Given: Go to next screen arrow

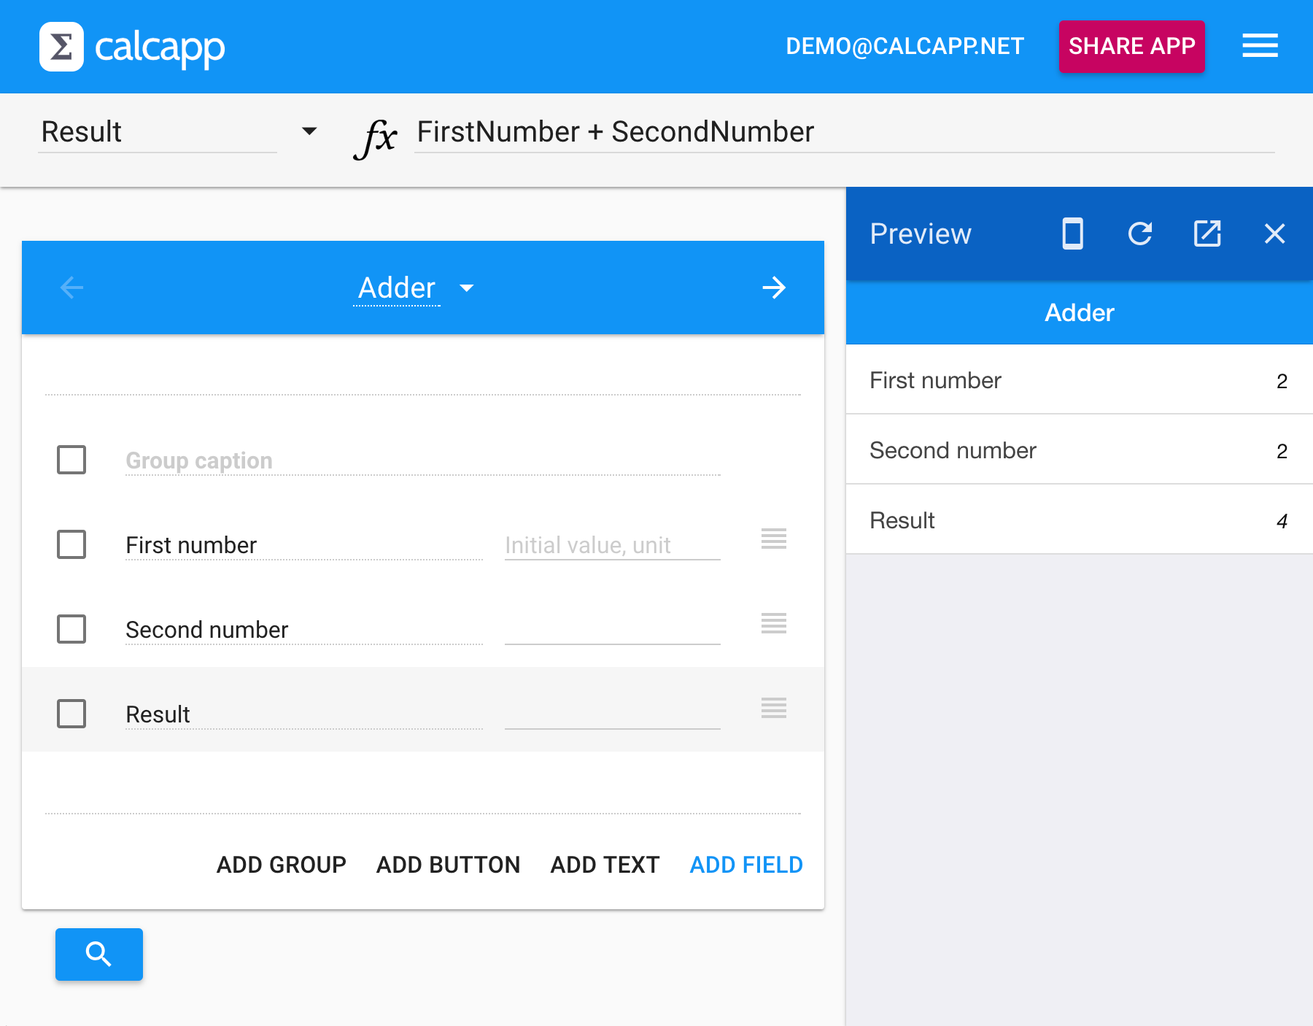Looking at the screenshot, I should [774, 288].
